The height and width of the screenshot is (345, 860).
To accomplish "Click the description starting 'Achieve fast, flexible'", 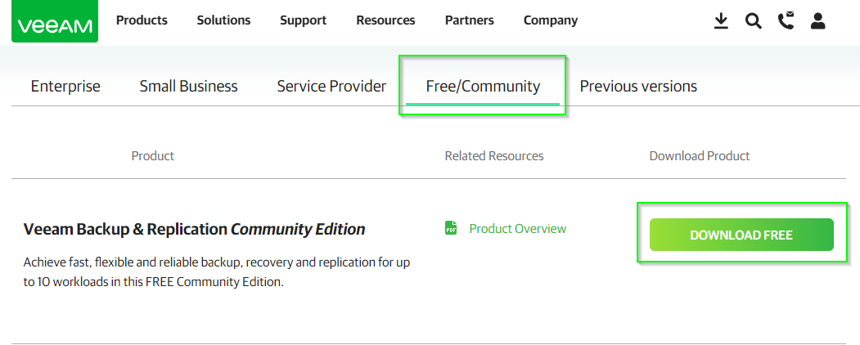I will 217,273.
